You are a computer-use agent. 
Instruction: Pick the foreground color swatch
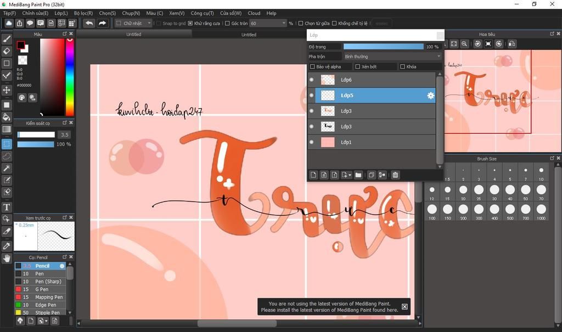(x=20, y=45)
